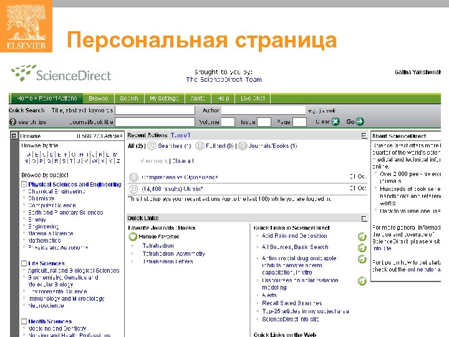Browse titles starting with letter A
This screenshot has height=337, width=449.
[28, 155]
